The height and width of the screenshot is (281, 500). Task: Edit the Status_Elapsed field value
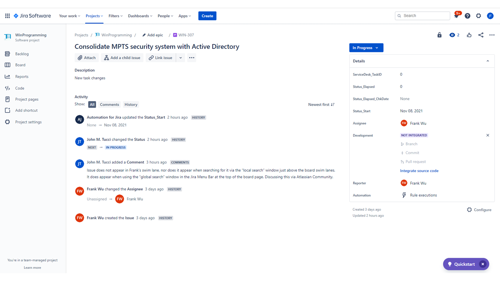click(x=401, y=87)
